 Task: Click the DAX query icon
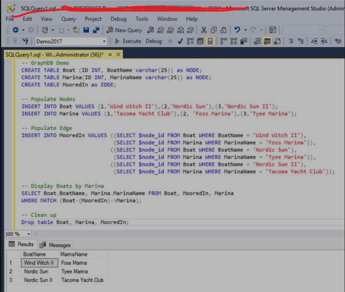(x=191, y=30)
